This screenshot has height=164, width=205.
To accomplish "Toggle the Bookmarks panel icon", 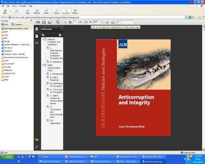I will click(37, 36).
